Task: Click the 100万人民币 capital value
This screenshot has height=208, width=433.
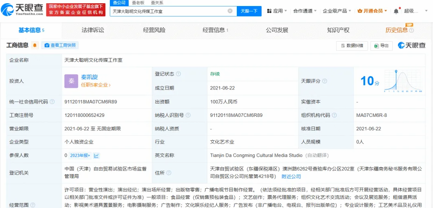Action: click(x=224, y=102)
